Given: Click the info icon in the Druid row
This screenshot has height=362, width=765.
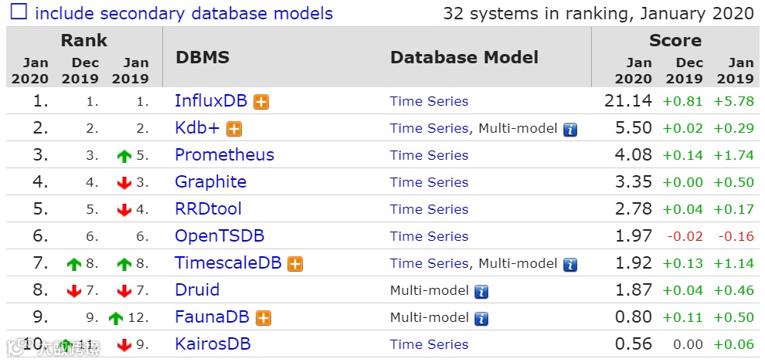Looking at the screenshot, I should (x=481, y=291).
